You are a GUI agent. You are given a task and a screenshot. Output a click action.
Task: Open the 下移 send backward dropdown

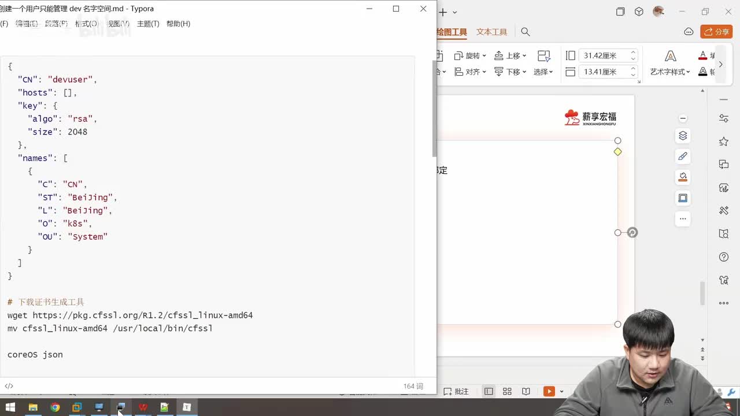510,72
